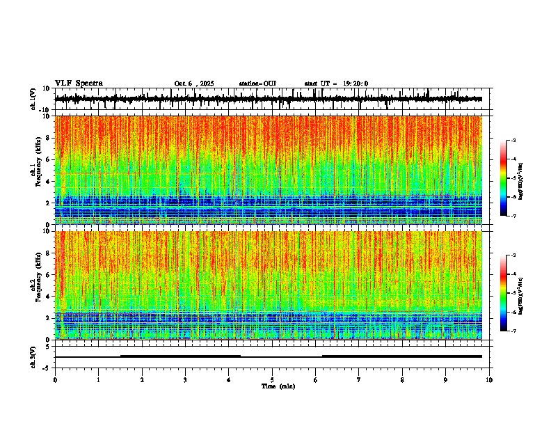Click the '-7' label on ch.1 colorbar
Image resolution: width=551 pixels, height=426 pixels.
coord(513,216)
